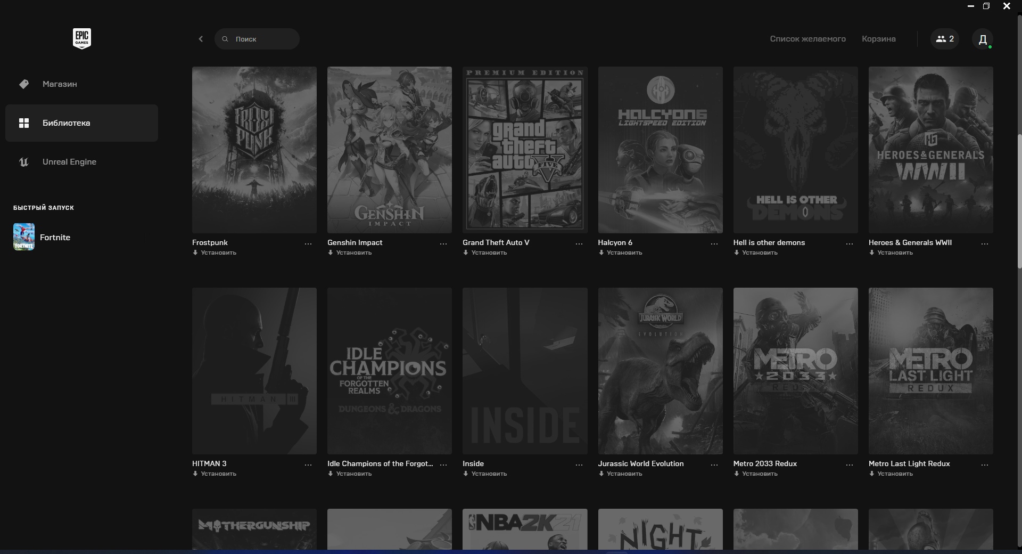Screen dimensions: 1022x554
Task: Open the three-dot menu for Grand Theft Auto V
Action: tap(579, 243)
